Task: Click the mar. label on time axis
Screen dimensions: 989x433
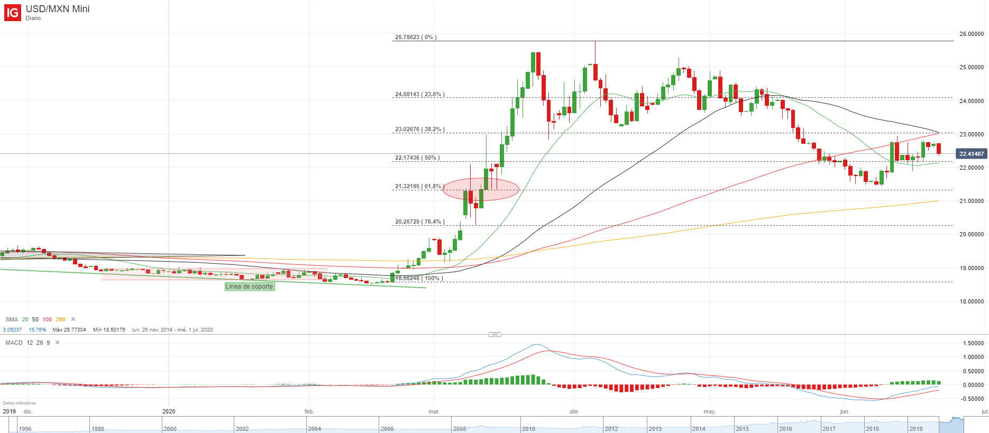Action: coord(434,411)
